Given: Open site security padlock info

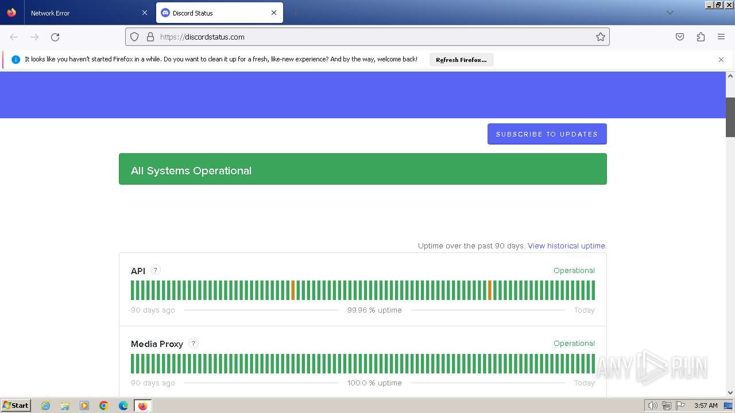Looking at the screenshot, I should pos(150,37).
